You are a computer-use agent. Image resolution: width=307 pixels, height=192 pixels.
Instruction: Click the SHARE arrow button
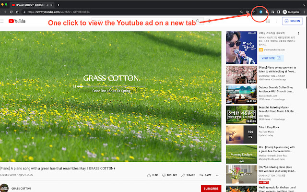[x=188, y=175]
